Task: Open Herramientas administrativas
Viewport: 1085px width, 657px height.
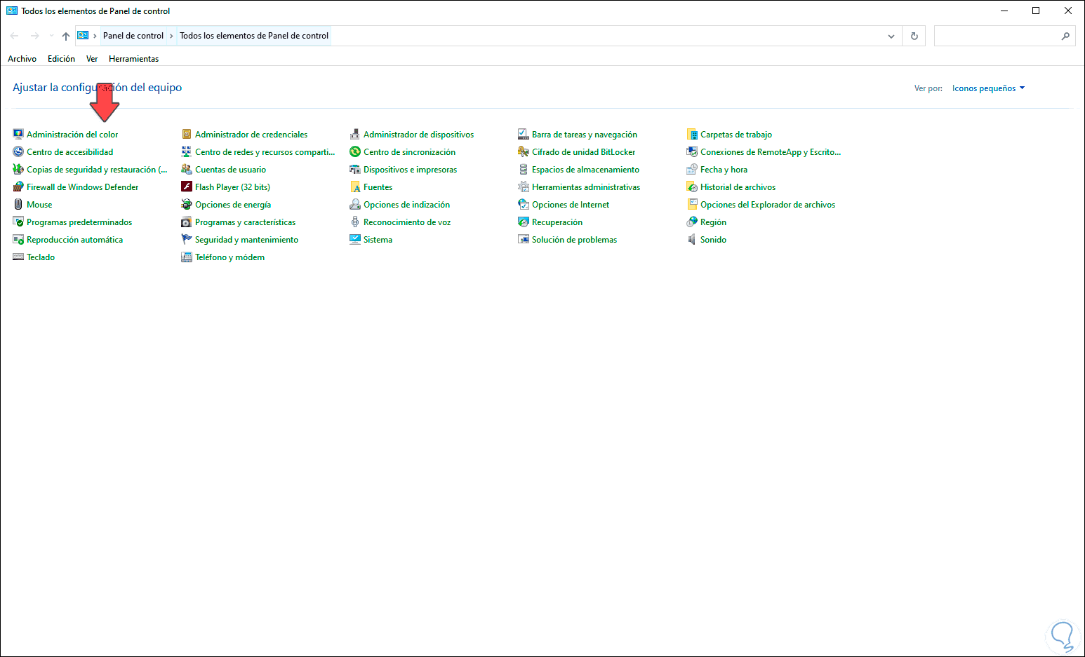Action: click(585, 187)
